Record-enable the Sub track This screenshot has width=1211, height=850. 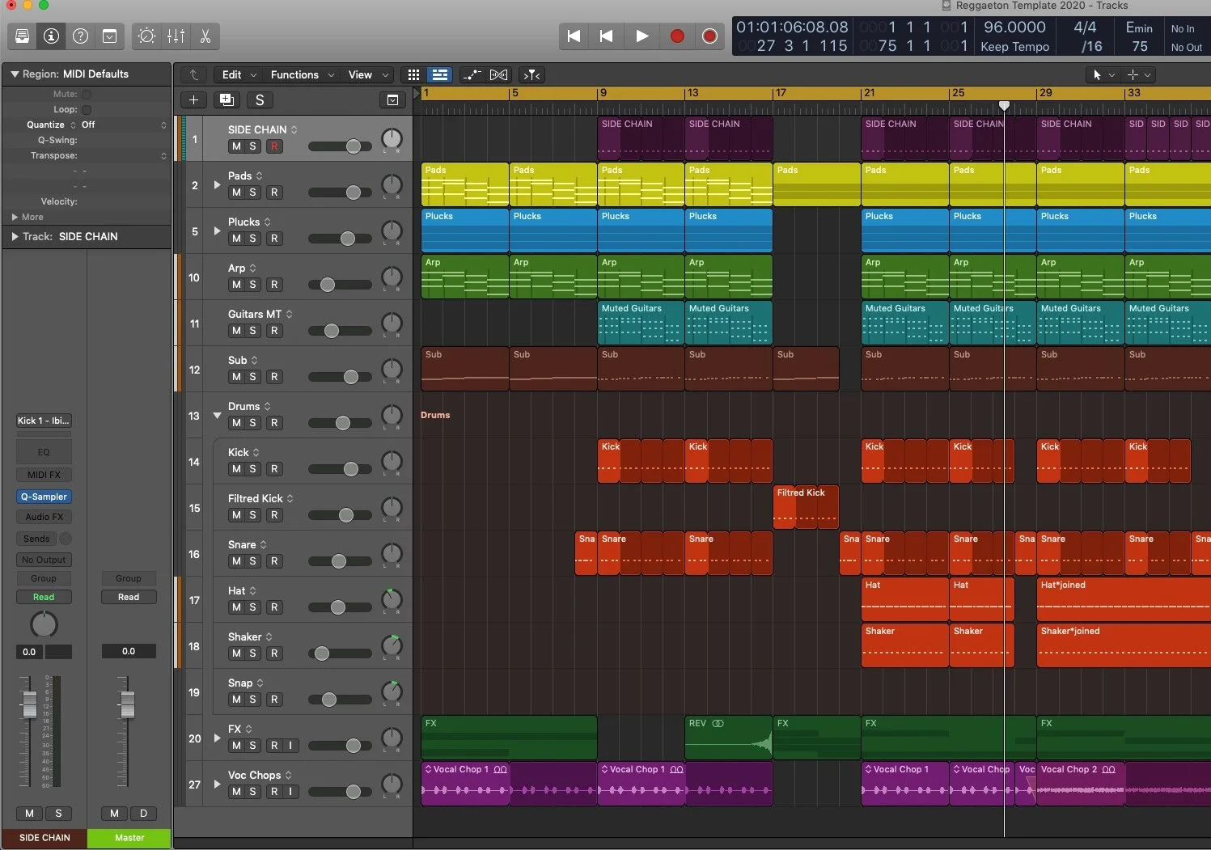274,377
